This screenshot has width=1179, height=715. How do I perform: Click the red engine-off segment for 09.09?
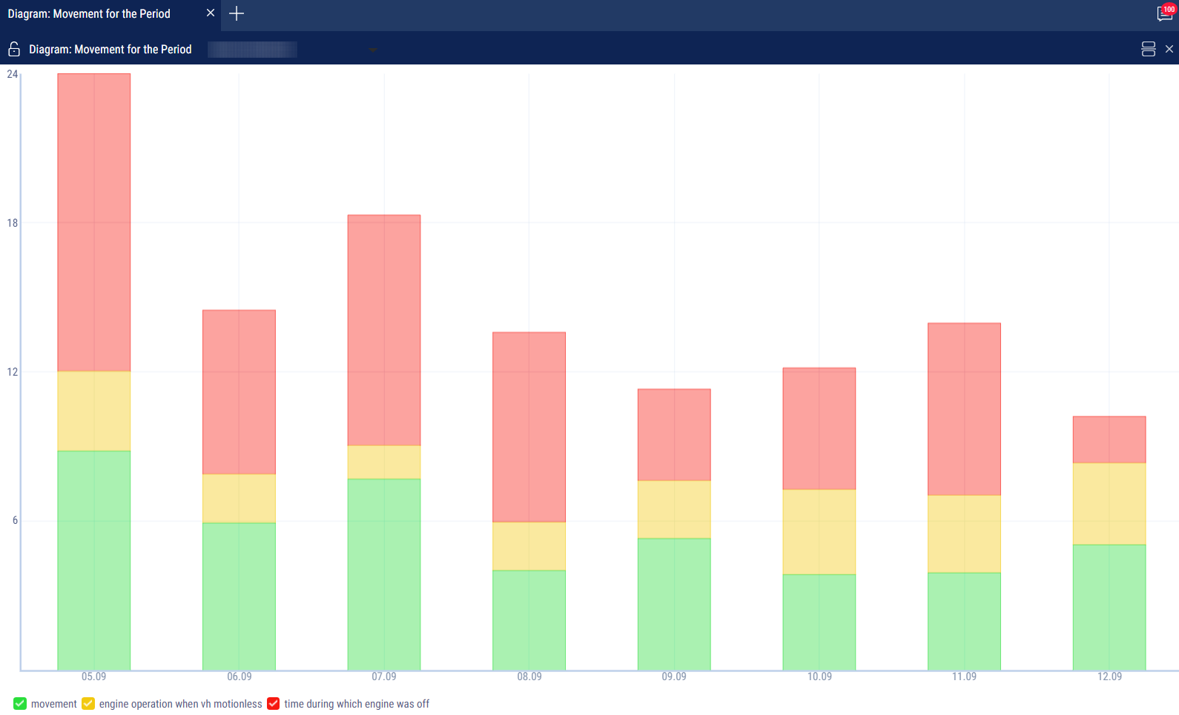click(674, 435)
